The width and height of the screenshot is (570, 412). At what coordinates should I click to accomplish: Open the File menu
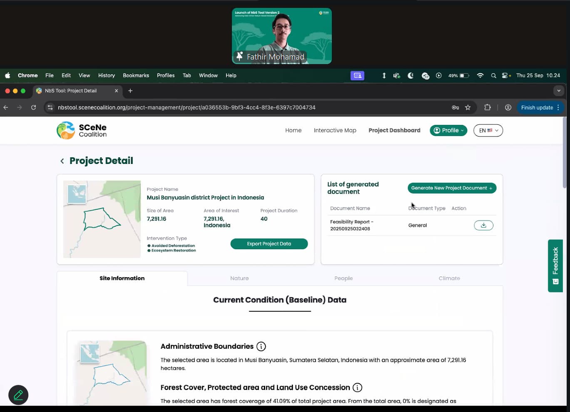[50, 75]
